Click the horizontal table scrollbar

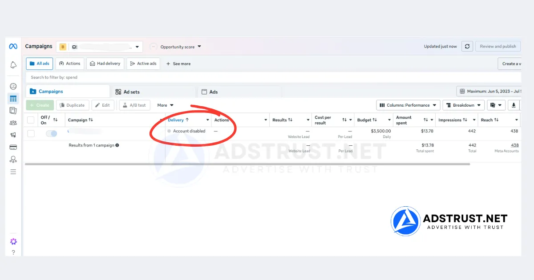click(x=247, y=164)
